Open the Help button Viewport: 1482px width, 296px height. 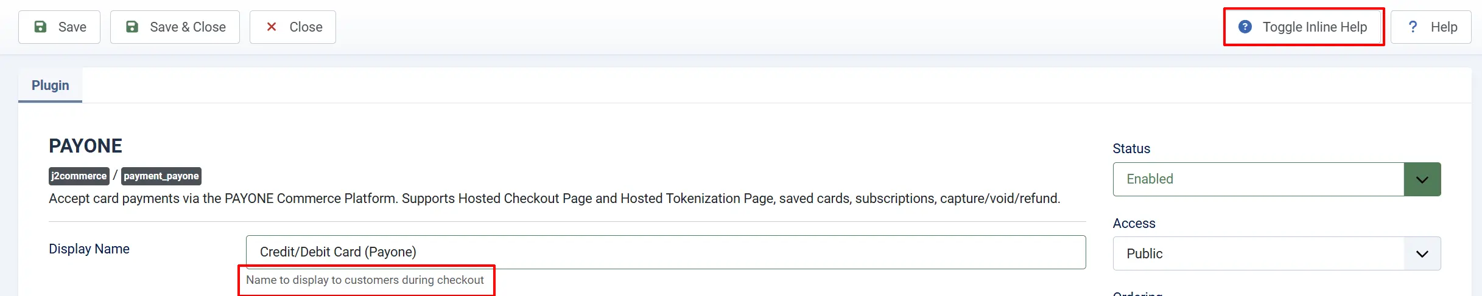pos(1431,27)
